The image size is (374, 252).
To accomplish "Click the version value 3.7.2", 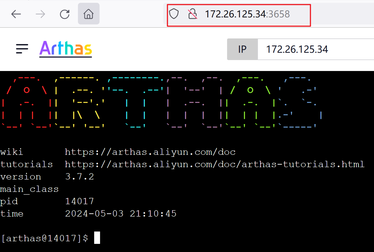I will coord(80,177).
